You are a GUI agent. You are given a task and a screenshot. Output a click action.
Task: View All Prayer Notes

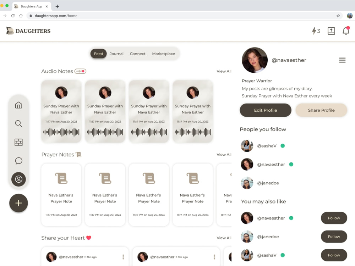coord(224,155)
